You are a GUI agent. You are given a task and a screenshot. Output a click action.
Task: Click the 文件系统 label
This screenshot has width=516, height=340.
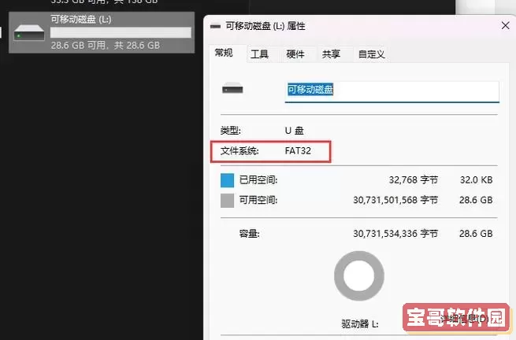pyautogui.click(x=239, y=151)
